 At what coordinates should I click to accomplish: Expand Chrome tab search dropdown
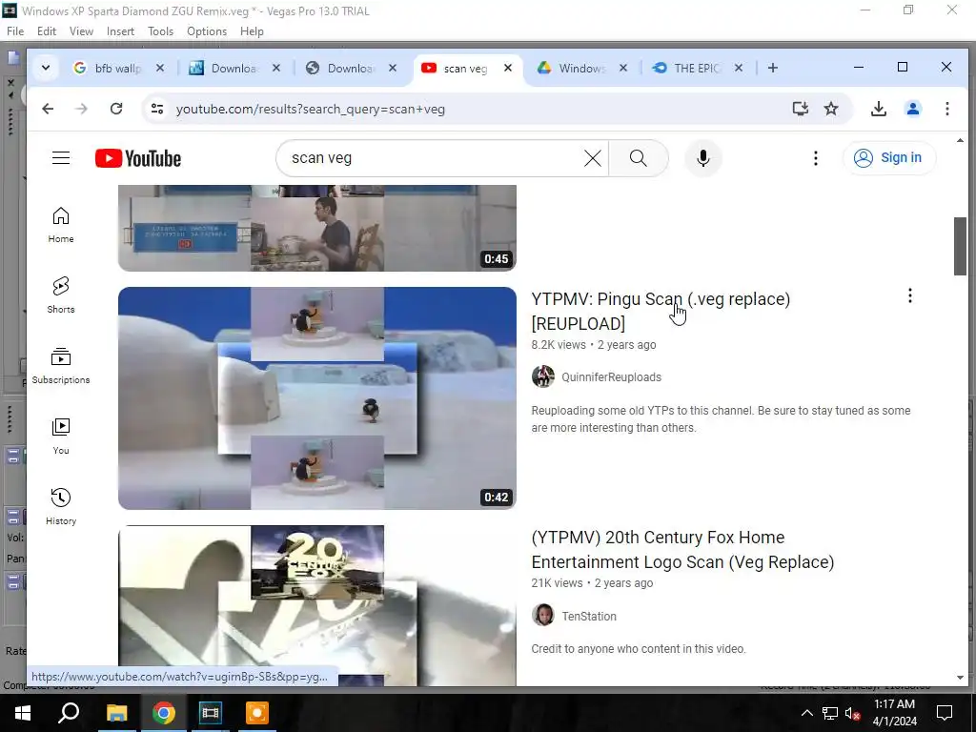point(46,68)
